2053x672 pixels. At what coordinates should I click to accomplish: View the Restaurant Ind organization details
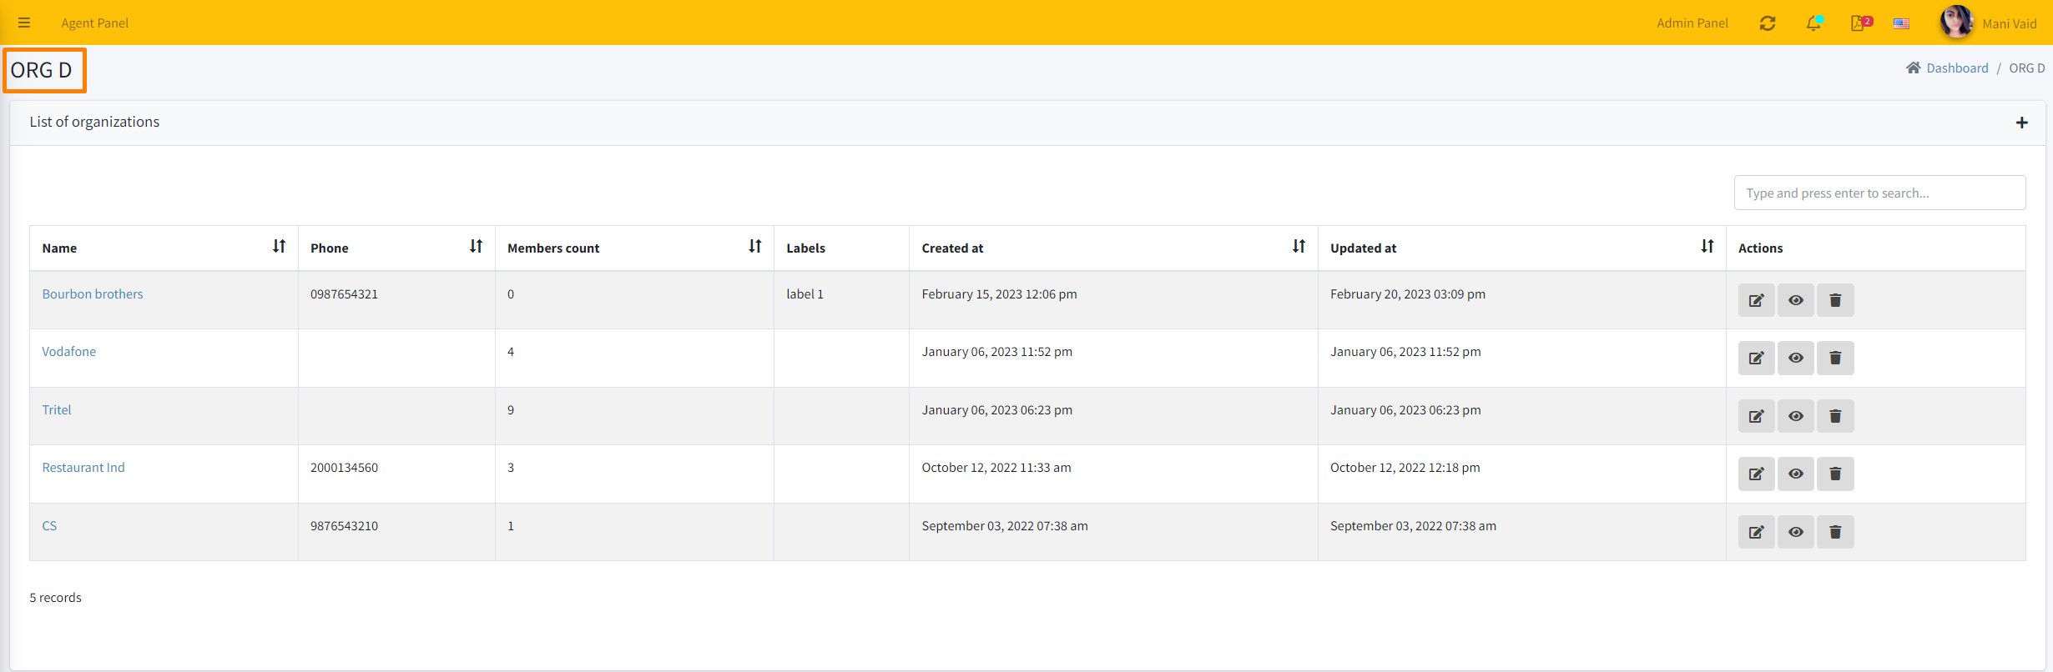(x=1795, y=474)
